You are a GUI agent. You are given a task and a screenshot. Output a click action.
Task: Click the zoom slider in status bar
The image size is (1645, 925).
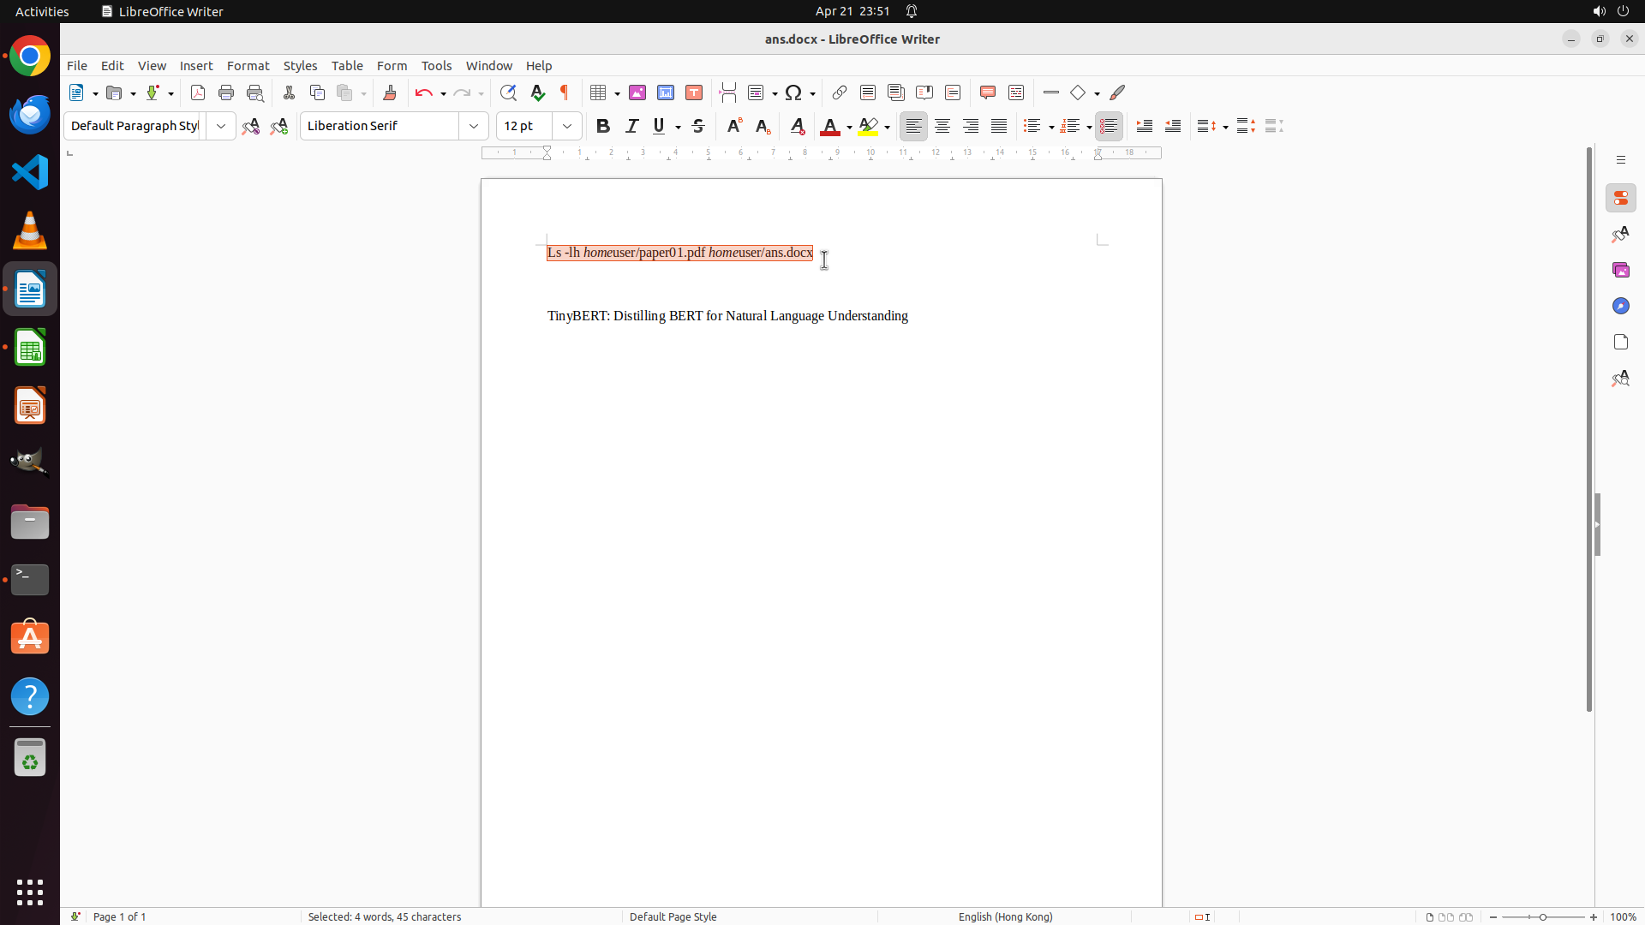[1543, 916]
